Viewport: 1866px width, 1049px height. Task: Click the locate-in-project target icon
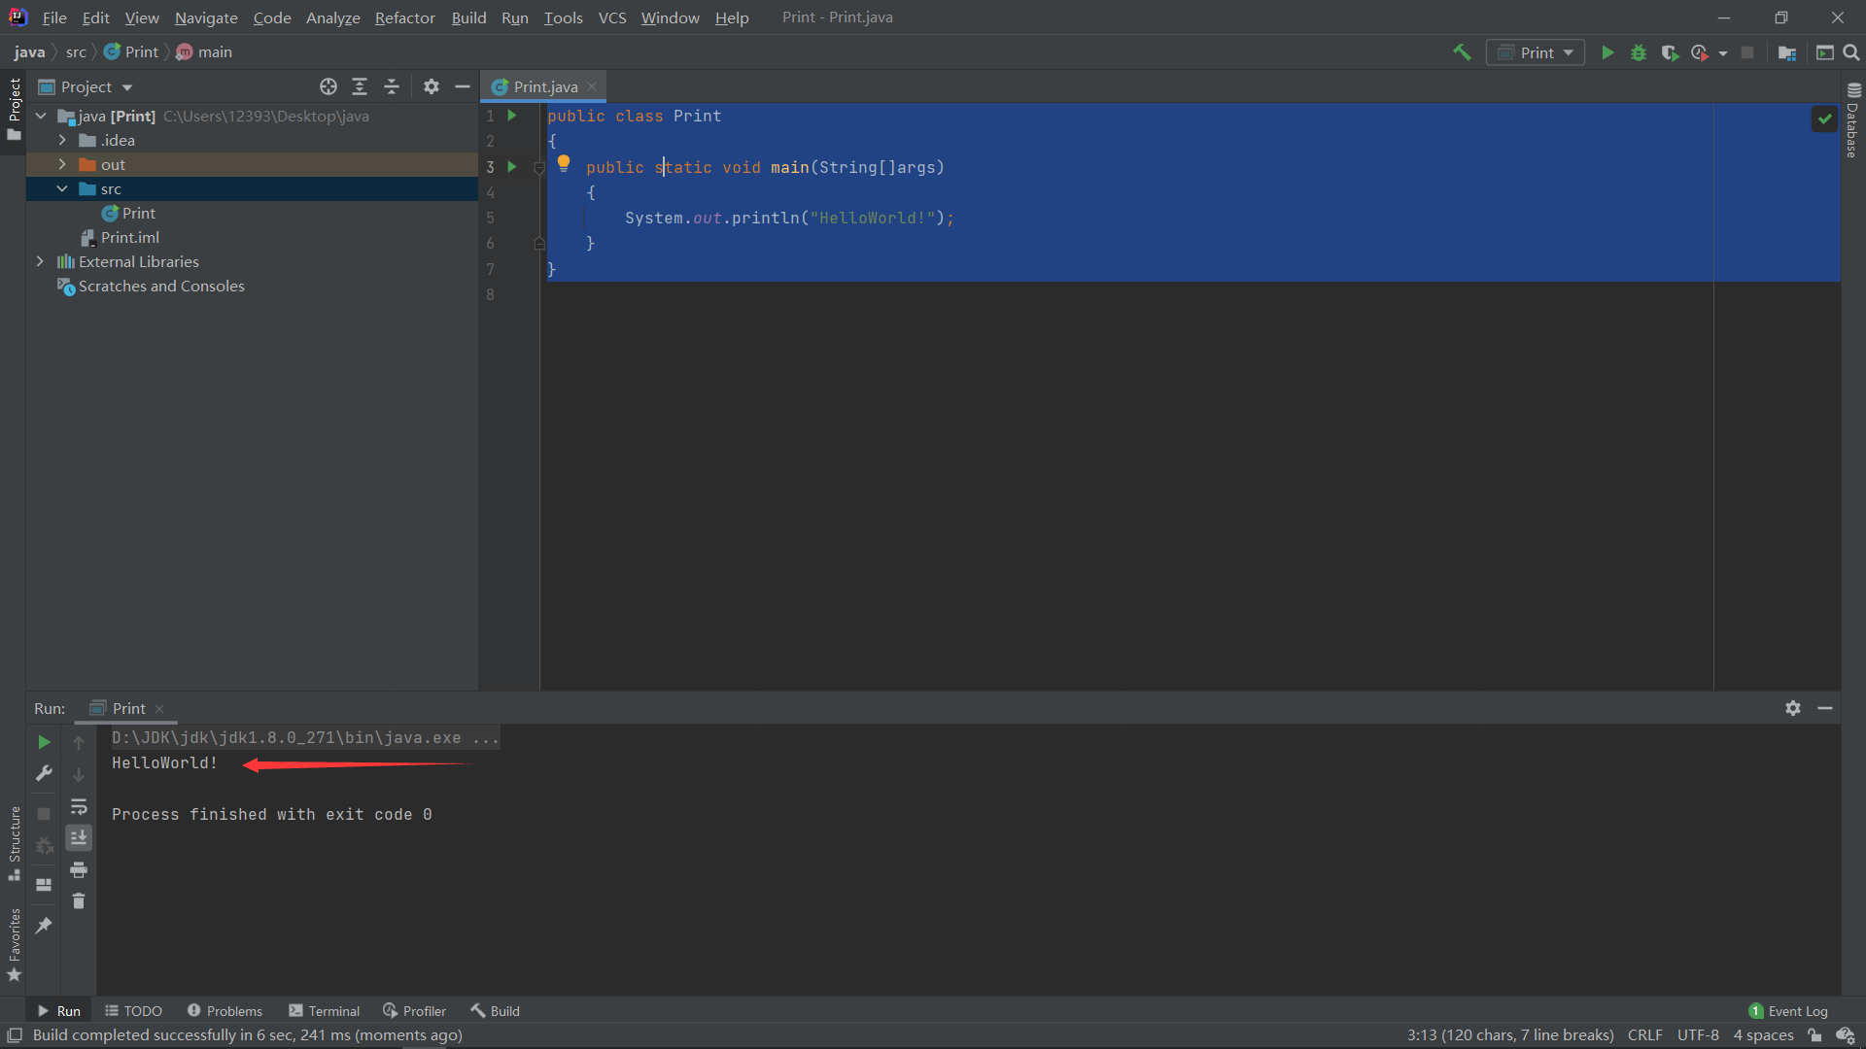click(x=328, y=86)
